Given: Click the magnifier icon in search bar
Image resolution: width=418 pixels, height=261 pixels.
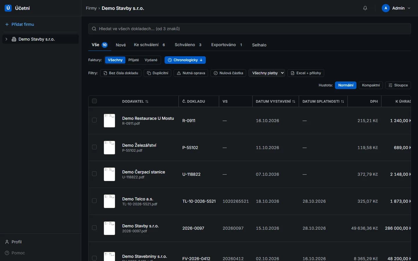Looking at the screenshot, I should coord(94,29).
